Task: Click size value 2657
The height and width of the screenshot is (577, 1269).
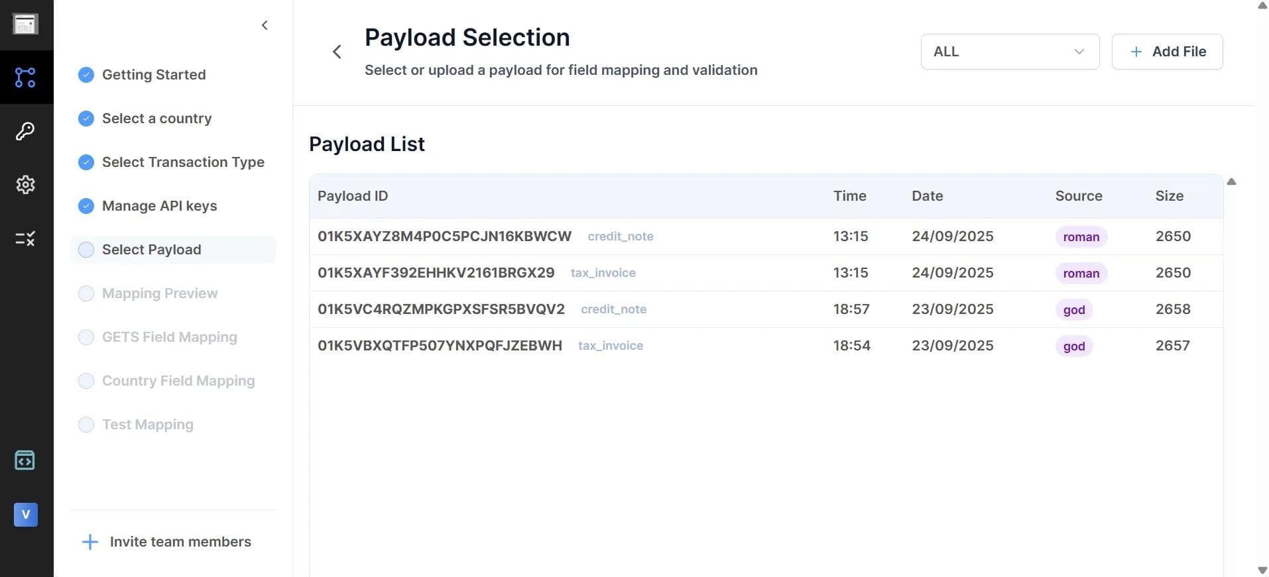Action: (x=1173, y=346)
